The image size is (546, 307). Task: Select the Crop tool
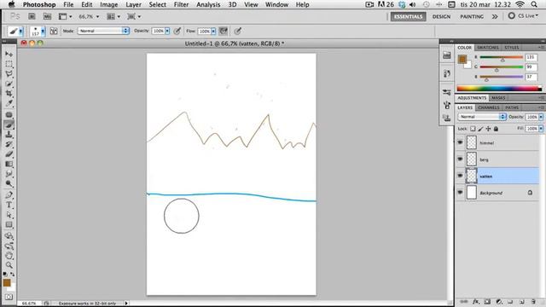9,93
